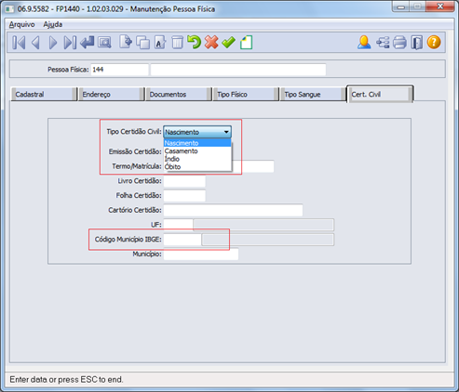The image size is (459, 392).
Task: Choose Índio from the dropdown list
Action: [197, 159]
